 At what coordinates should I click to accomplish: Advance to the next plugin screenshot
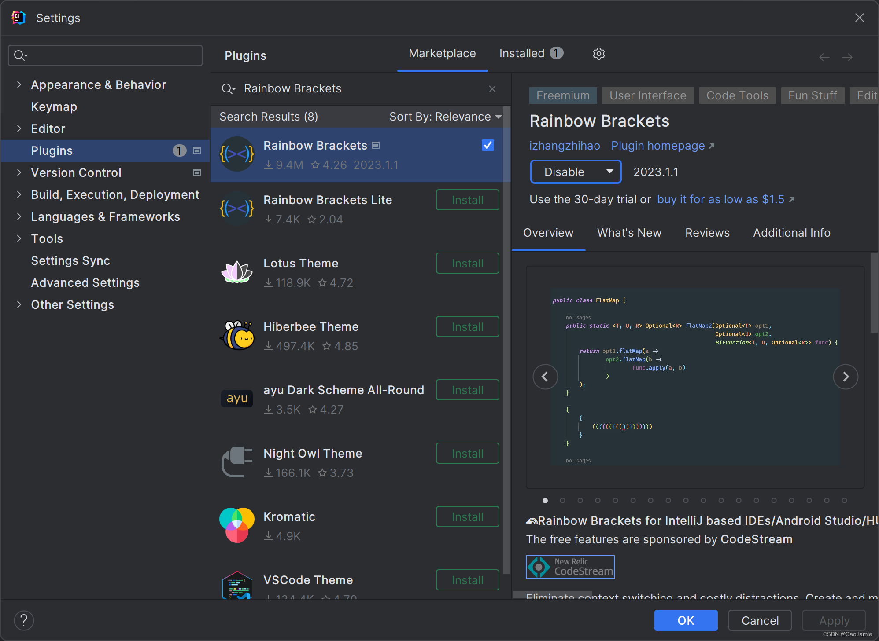click(x=846, y=377)
